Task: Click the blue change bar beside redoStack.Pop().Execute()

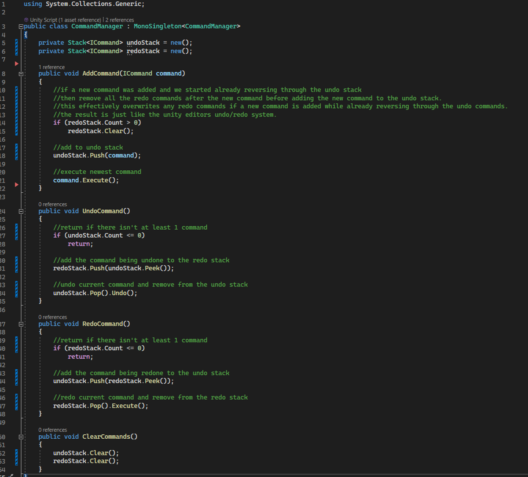Action: (17, 401)
